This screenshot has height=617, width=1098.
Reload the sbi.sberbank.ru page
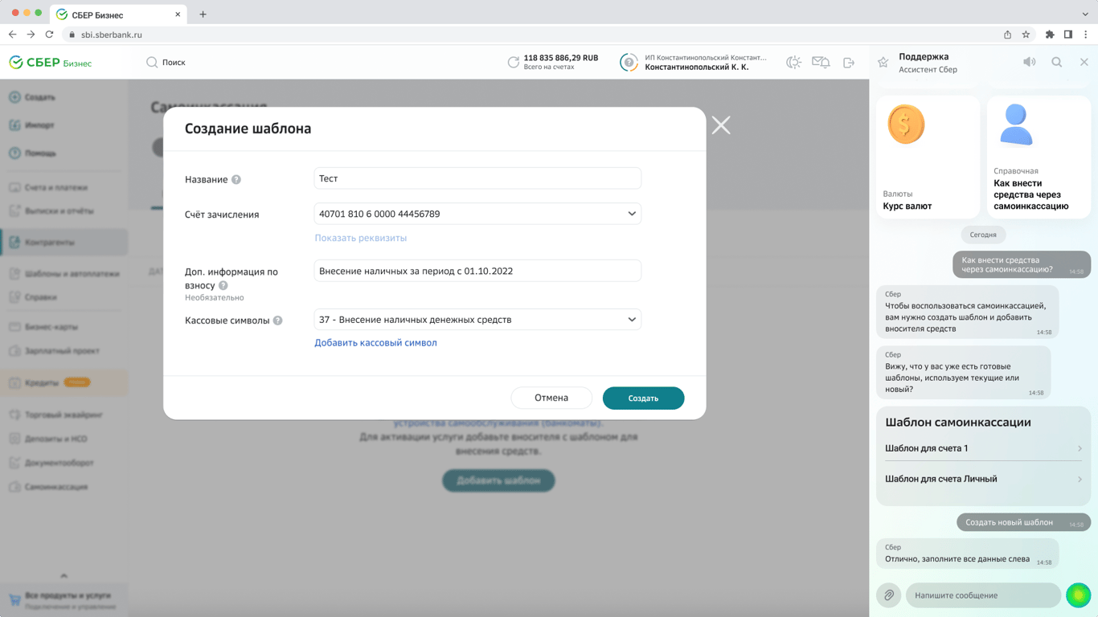pyautogui.click(x=49, y=35)
